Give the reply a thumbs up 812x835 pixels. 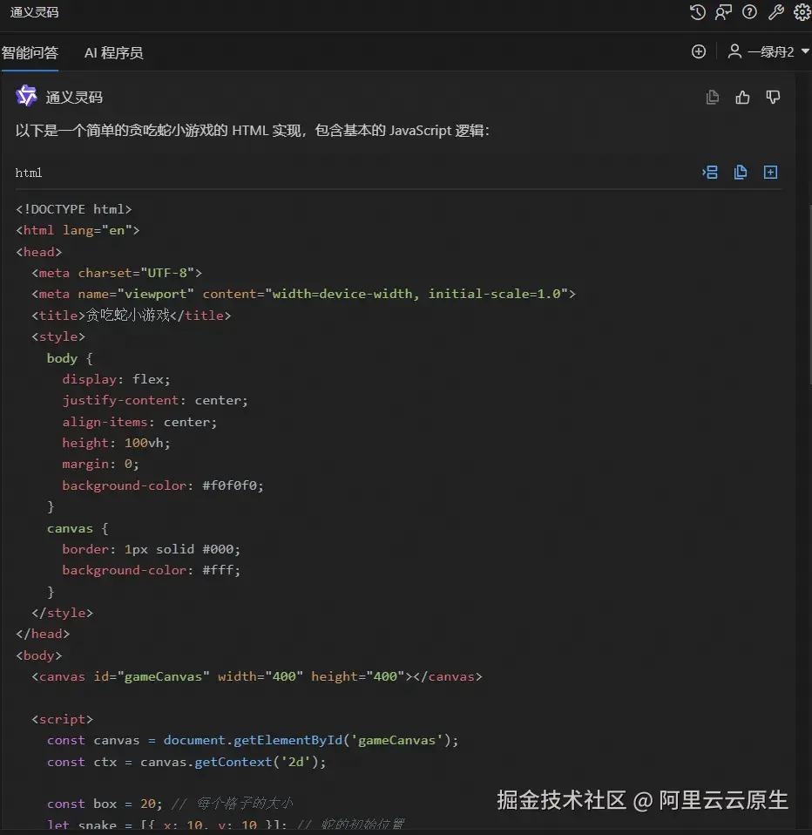[x=742, y=97]
